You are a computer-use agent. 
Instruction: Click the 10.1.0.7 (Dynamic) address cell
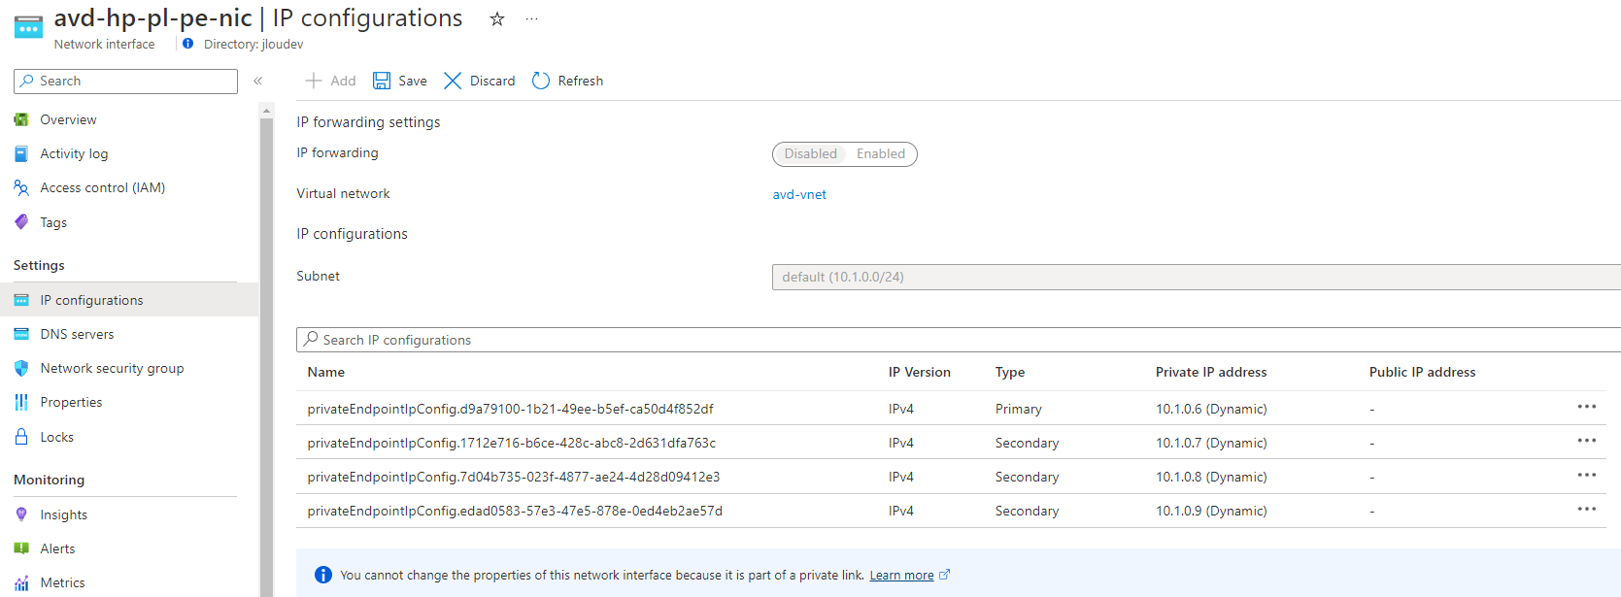tap(1211, 443)
